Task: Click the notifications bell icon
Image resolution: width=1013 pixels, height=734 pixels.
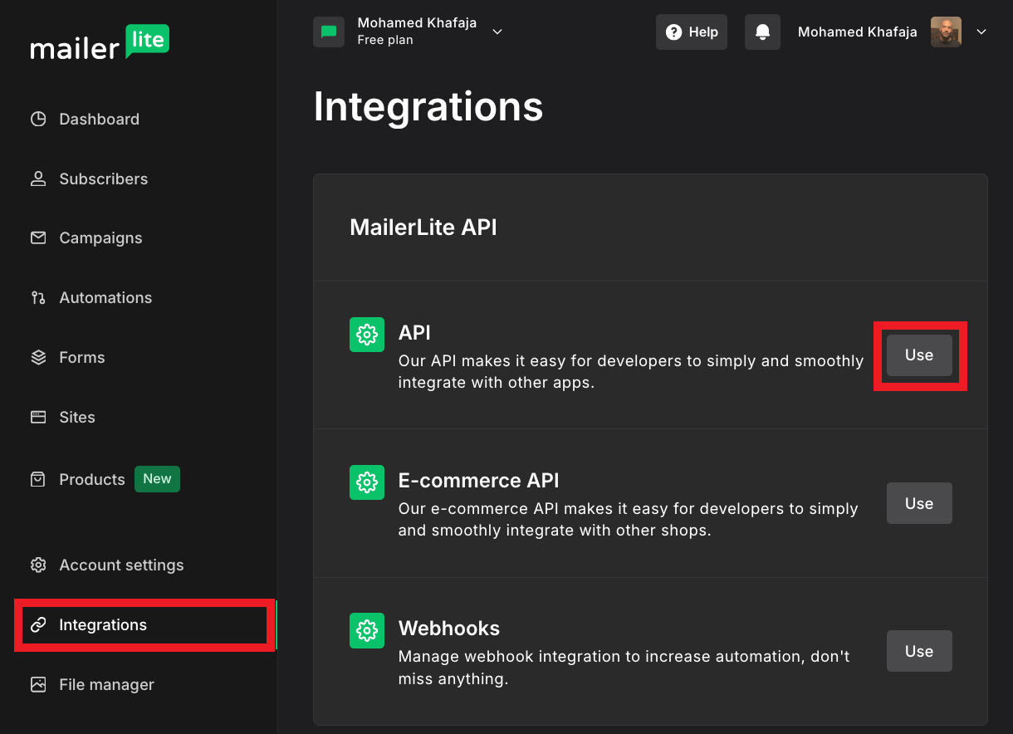Action: tap(762, 32)
